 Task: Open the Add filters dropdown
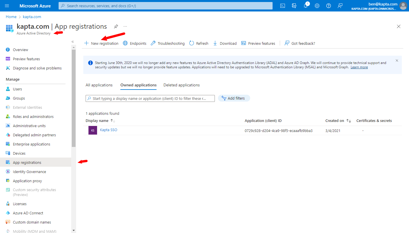234,98
